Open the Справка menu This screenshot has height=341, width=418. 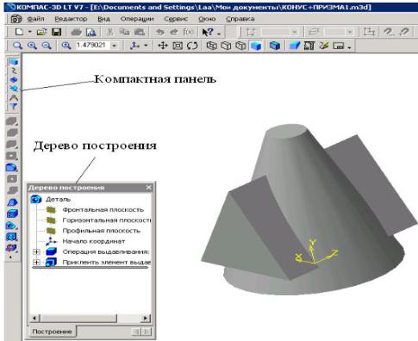[240, 19]
